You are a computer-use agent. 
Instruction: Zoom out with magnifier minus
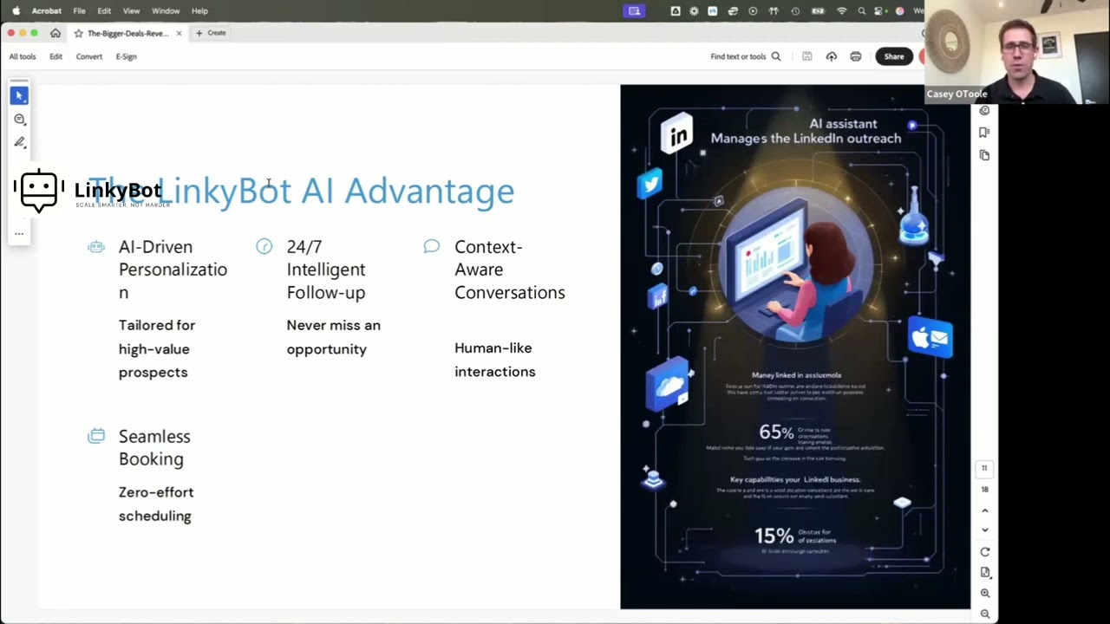[984, 614]
